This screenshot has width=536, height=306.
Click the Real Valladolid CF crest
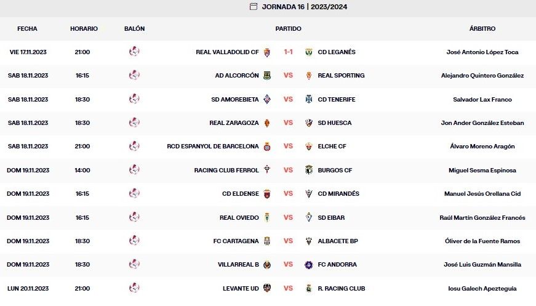pos(267,52)
